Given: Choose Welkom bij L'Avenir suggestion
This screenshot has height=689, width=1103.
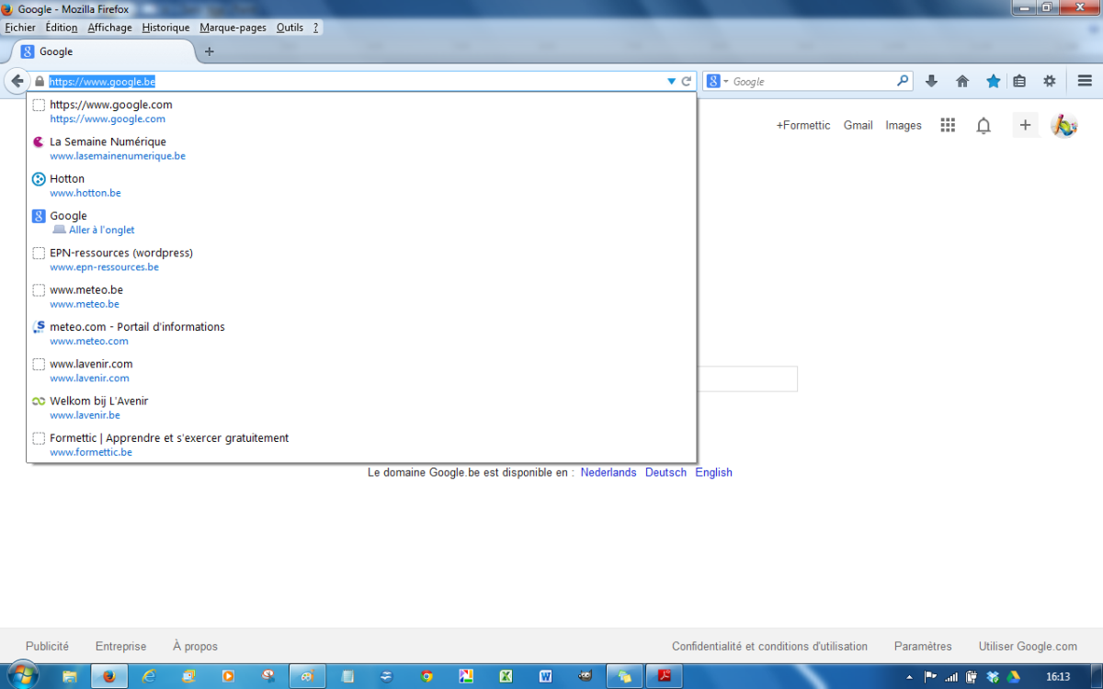Looking at the screenshot, I should 361,407.
